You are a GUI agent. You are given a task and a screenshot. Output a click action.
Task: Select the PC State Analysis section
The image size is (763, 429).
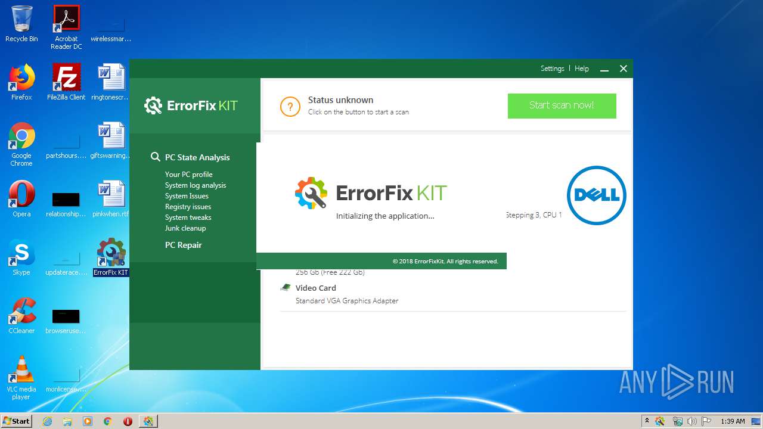coord(197,157)
